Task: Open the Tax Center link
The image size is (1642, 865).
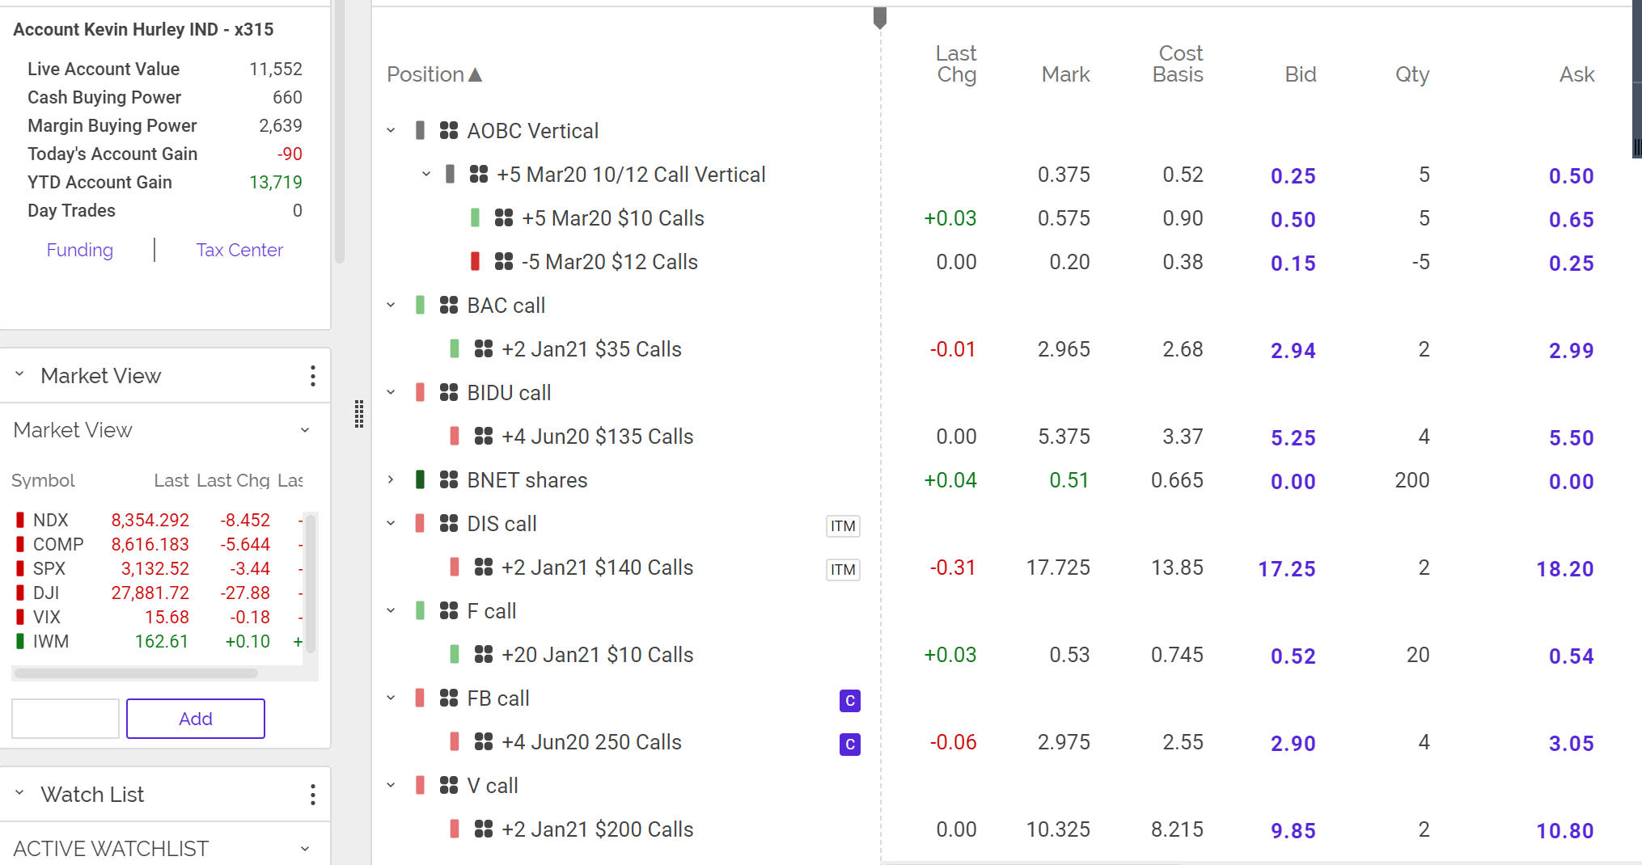Action: click(239, 250)
